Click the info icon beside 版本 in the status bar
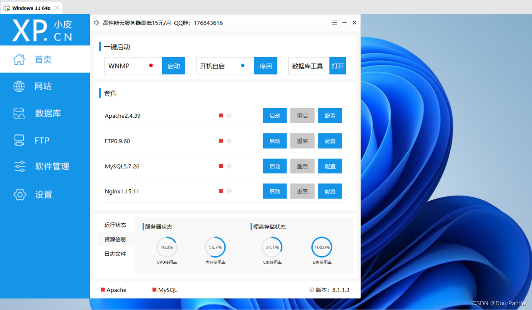 coord(311,290)
